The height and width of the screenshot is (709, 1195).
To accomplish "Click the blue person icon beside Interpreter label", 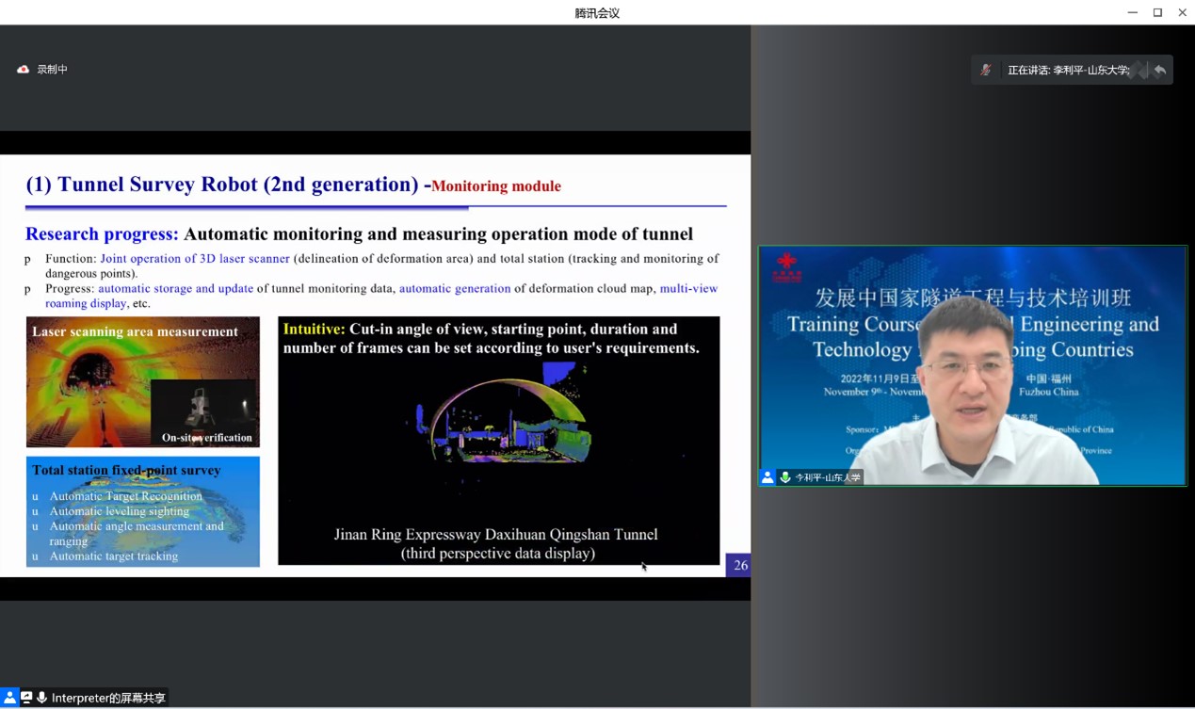I will pyautogui.click(x=9, y=698).
